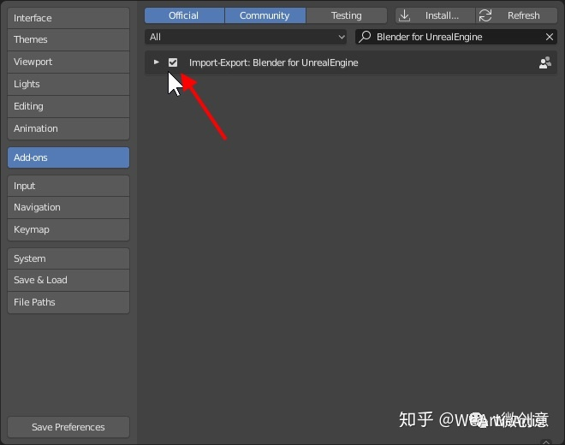Toggle the Official add-ons filter
The height and width of the screenshot is (445, 565).
tap(184, 15)
